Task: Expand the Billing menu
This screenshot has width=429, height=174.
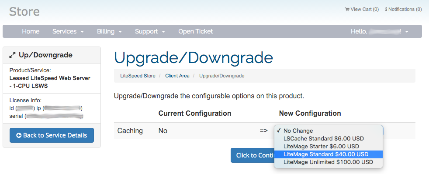Action: coord(110,31)
